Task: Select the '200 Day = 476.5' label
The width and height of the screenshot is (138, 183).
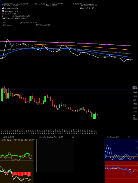Action: click(11, 12)
